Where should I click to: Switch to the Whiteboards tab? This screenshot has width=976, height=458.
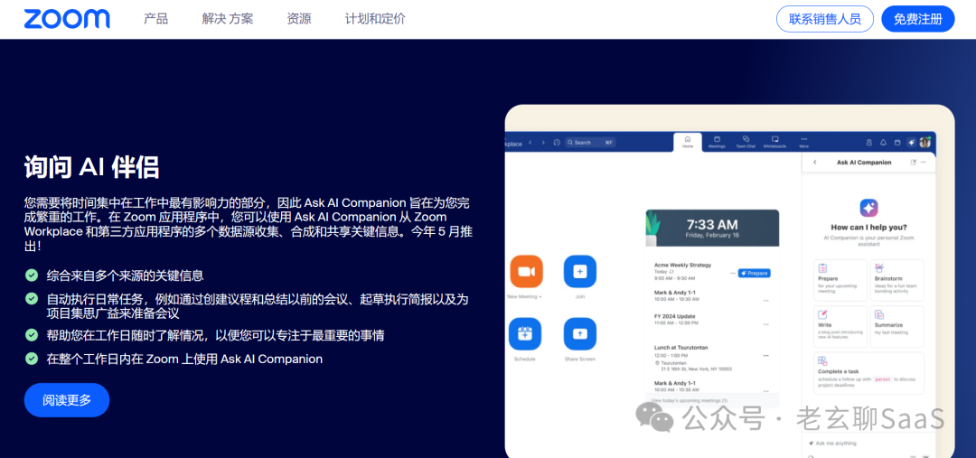tap(775, 142)
